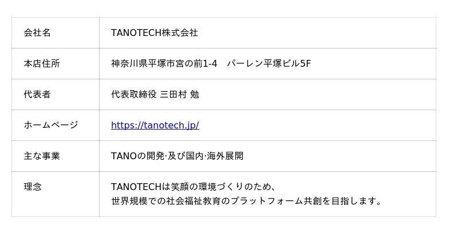Click the 代表者 label cell
This screenshot has width=458, height=234.
[37, 95]
